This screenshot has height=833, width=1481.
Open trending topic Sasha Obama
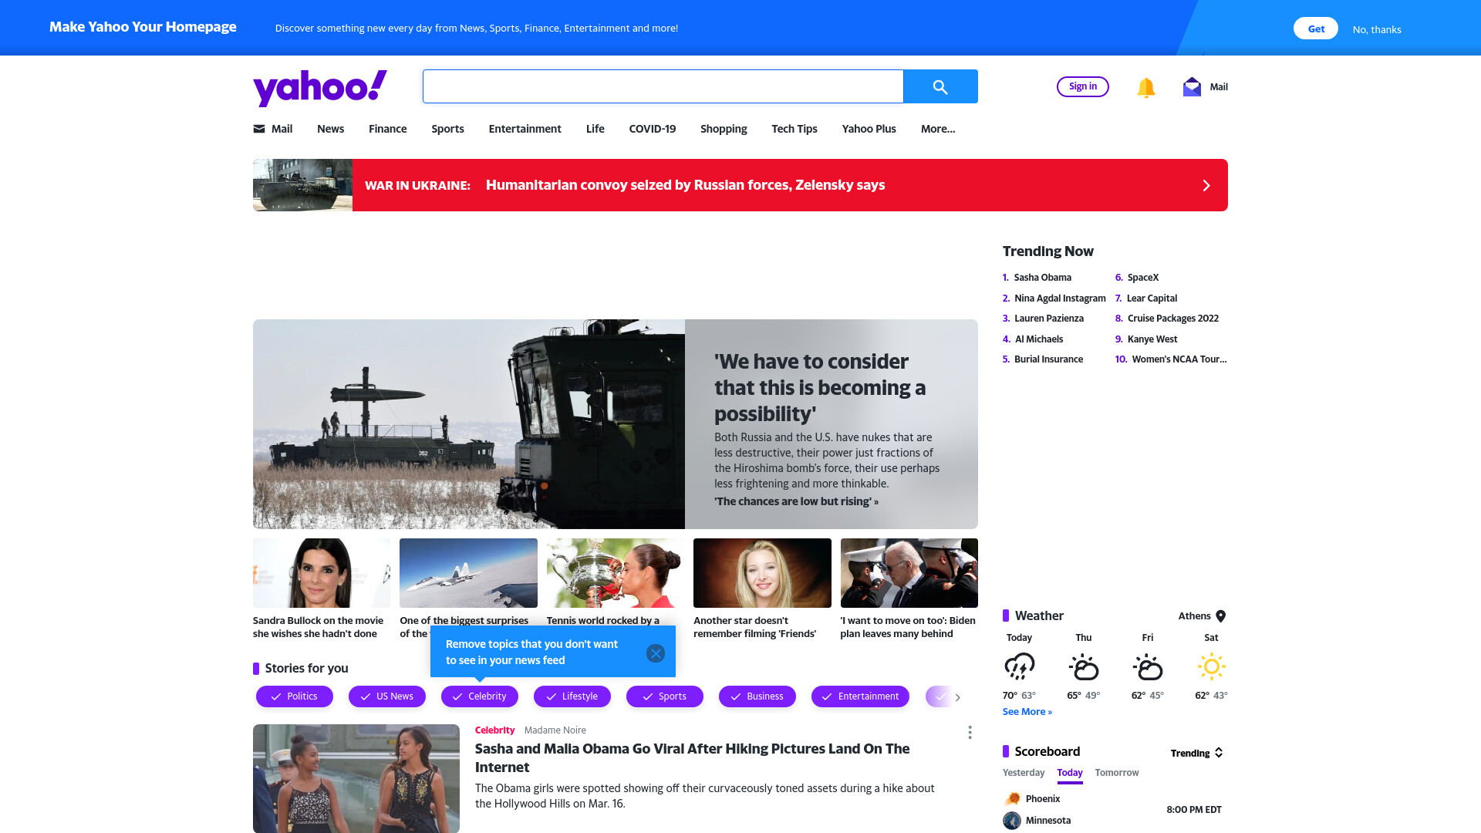tap(1042, 278)
